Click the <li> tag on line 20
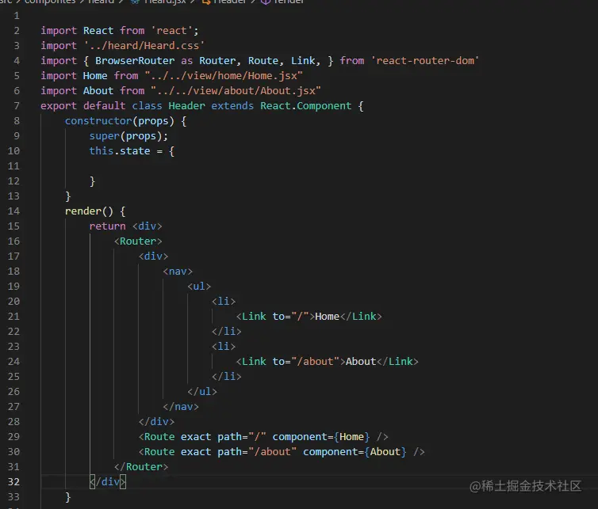The image size is (598, 509). (x=224, y=301)
